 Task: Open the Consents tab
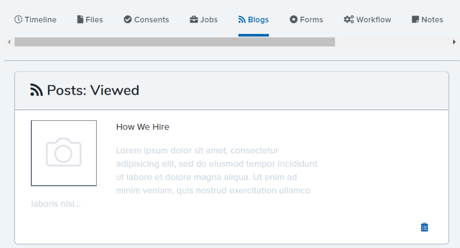click(x=146, y=19)
